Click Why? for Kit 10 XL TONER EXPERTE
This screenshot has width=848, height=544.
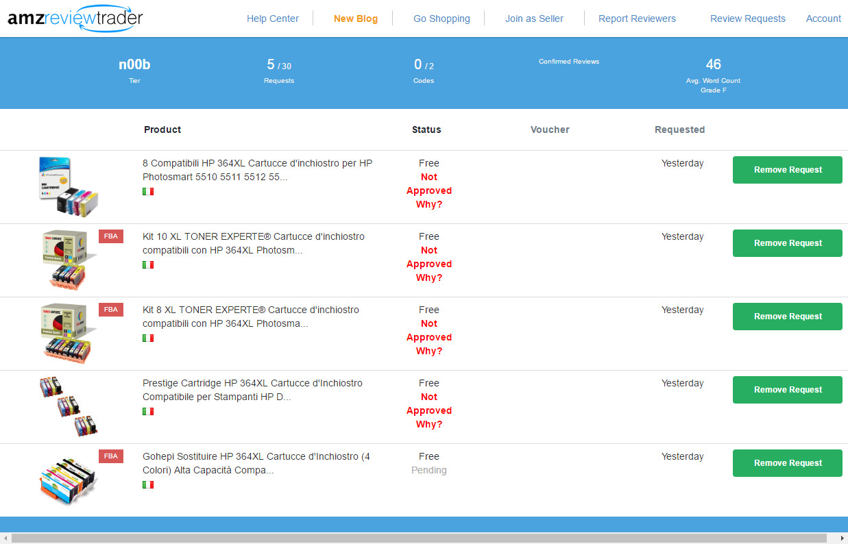click(x=429, y=277)
